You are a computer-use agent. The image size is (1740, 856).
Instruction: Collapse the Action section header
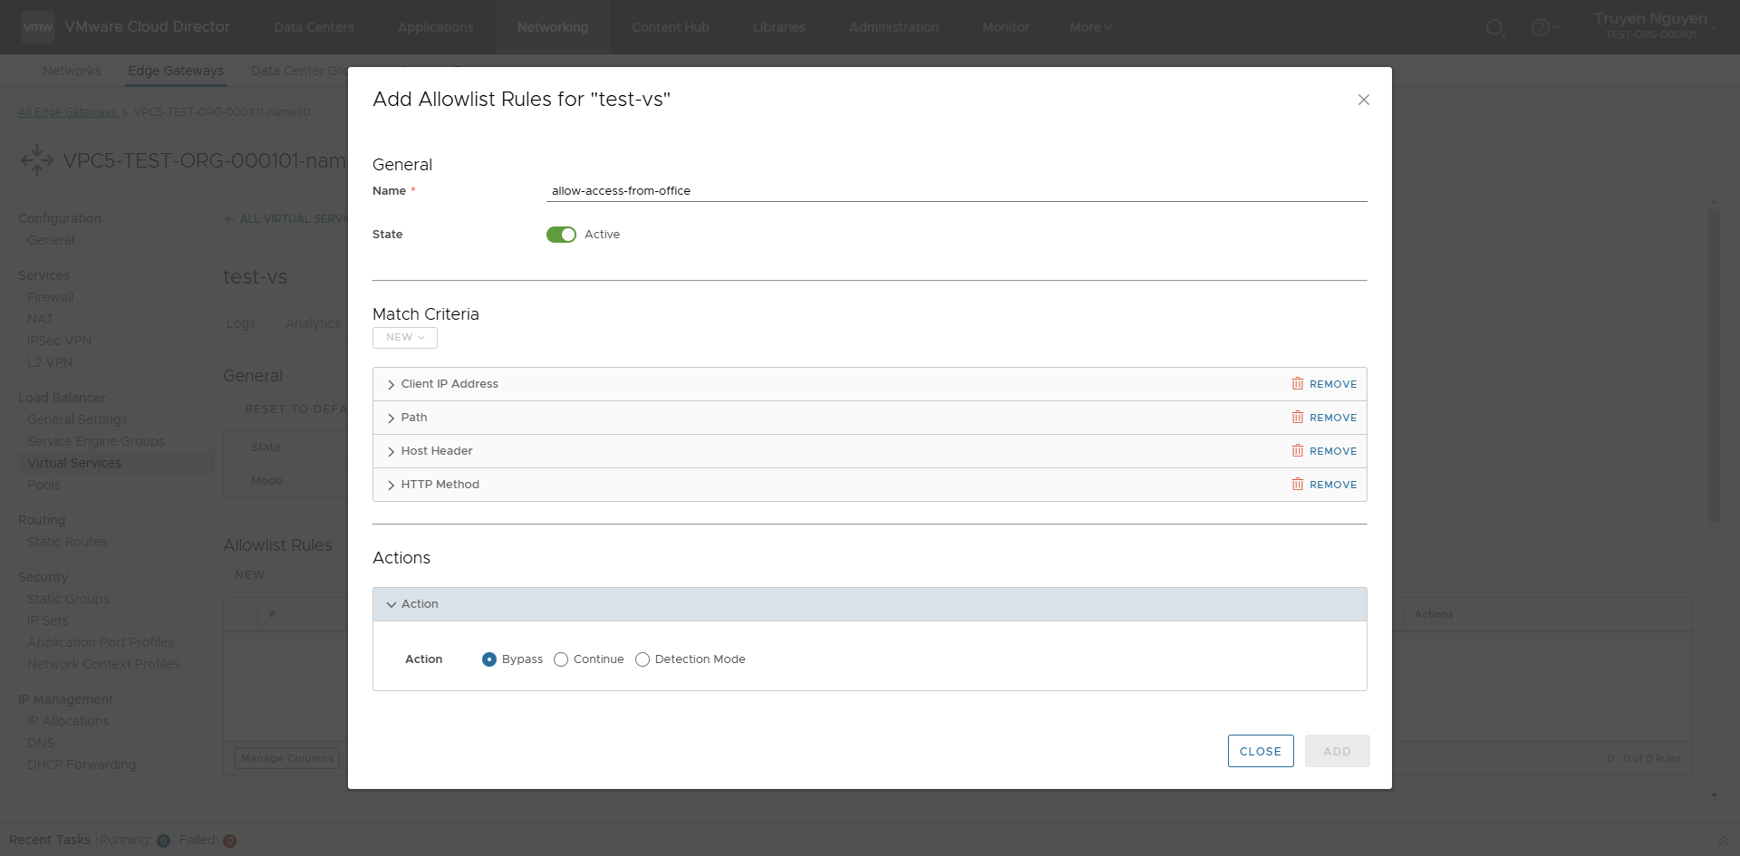[x=391, y=604]
